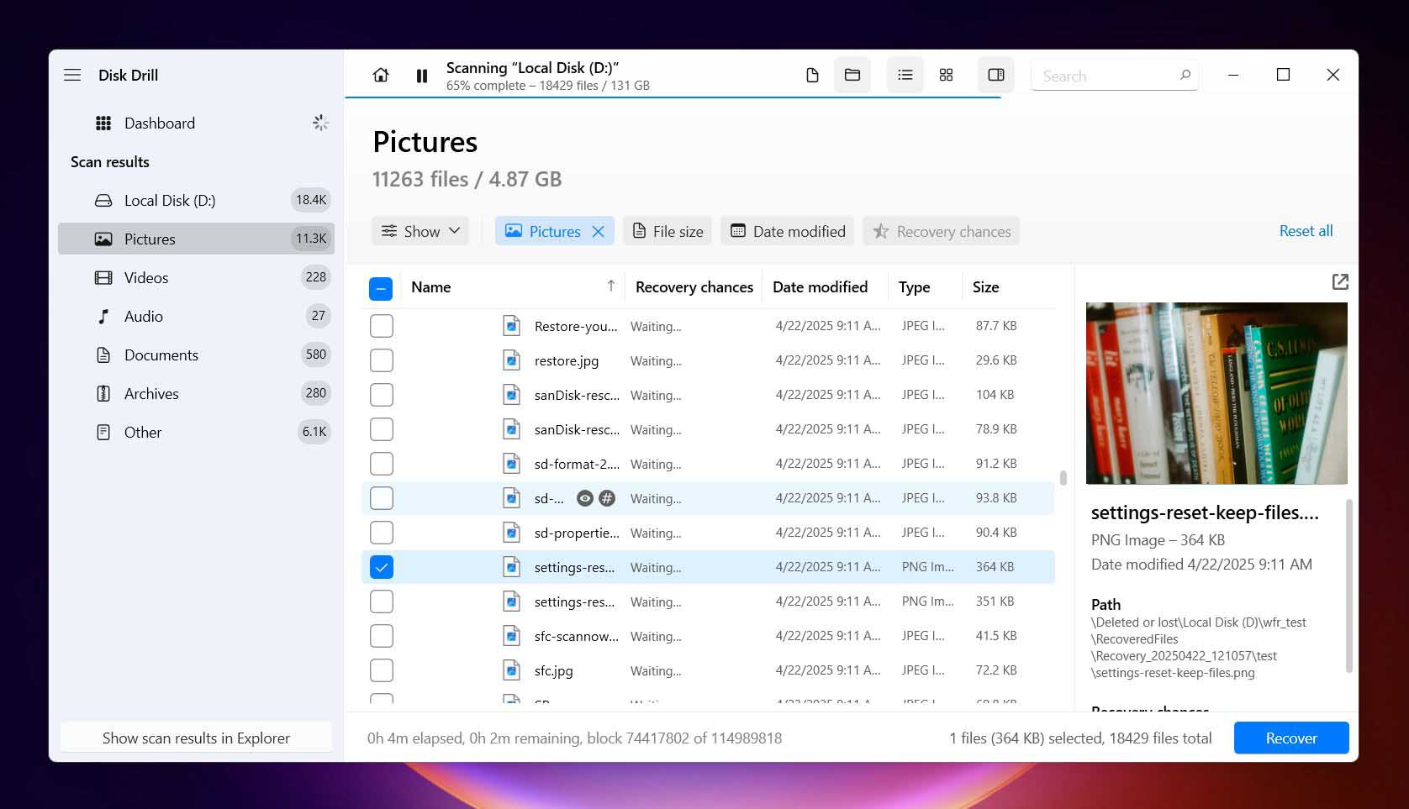Toggle the preview pane icon

[x=996, y=76]
